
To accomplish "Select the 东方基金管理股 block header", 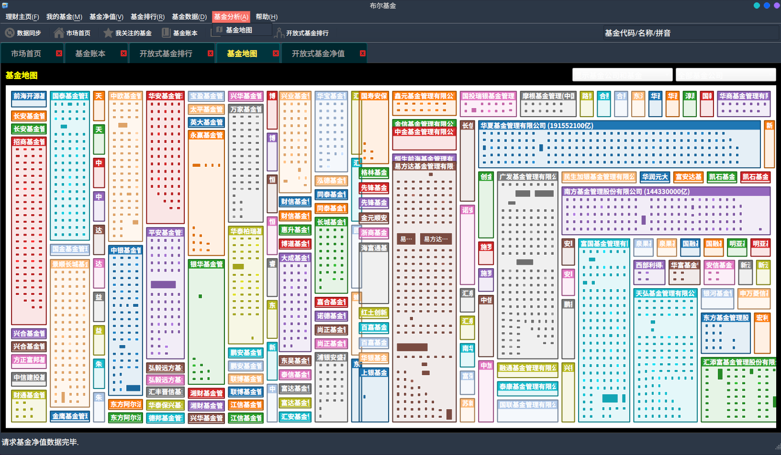I will coord(726,318).
